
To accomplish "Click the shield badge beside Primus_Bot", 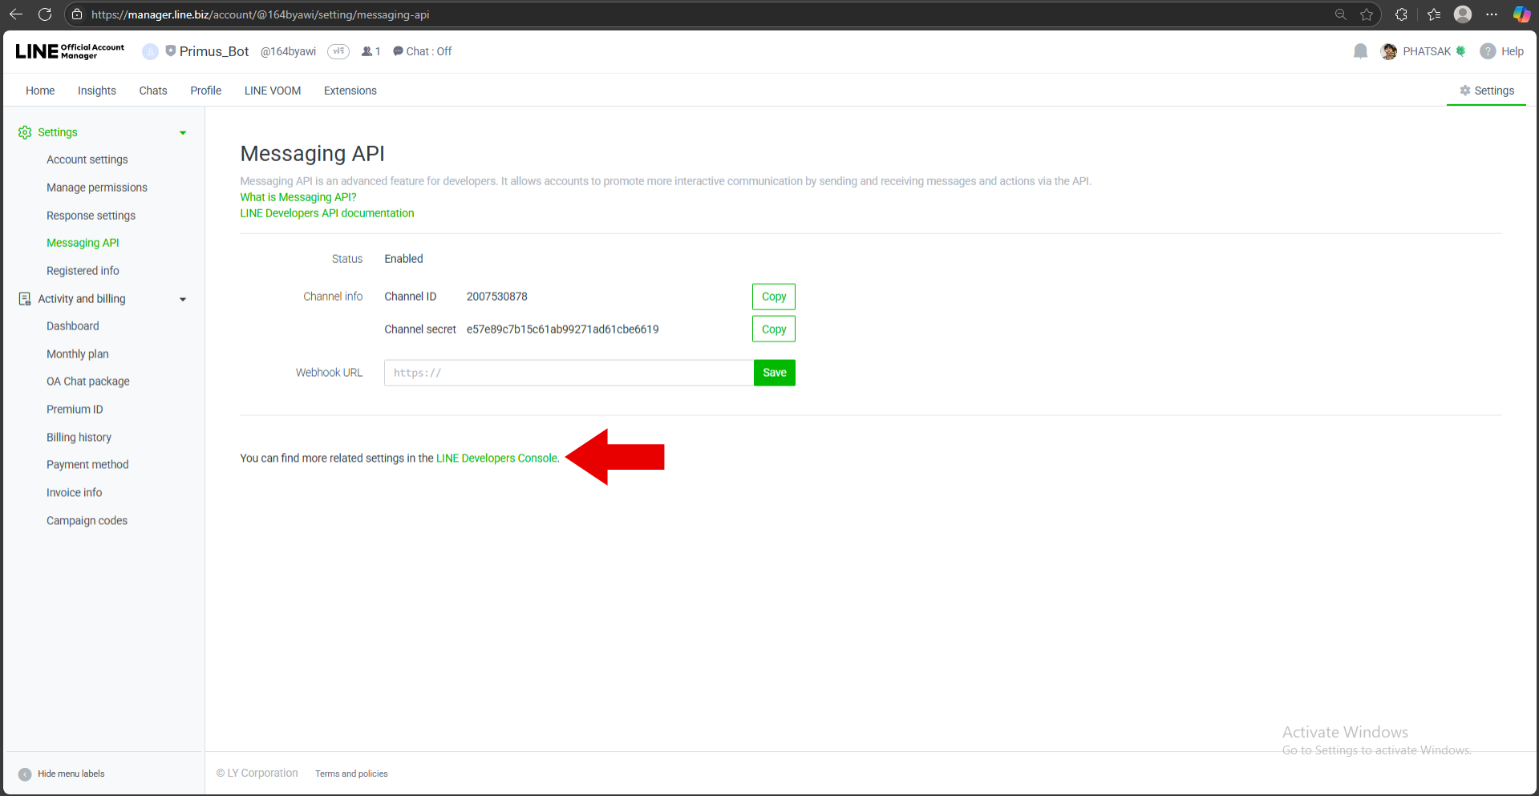I will [170, 51].
